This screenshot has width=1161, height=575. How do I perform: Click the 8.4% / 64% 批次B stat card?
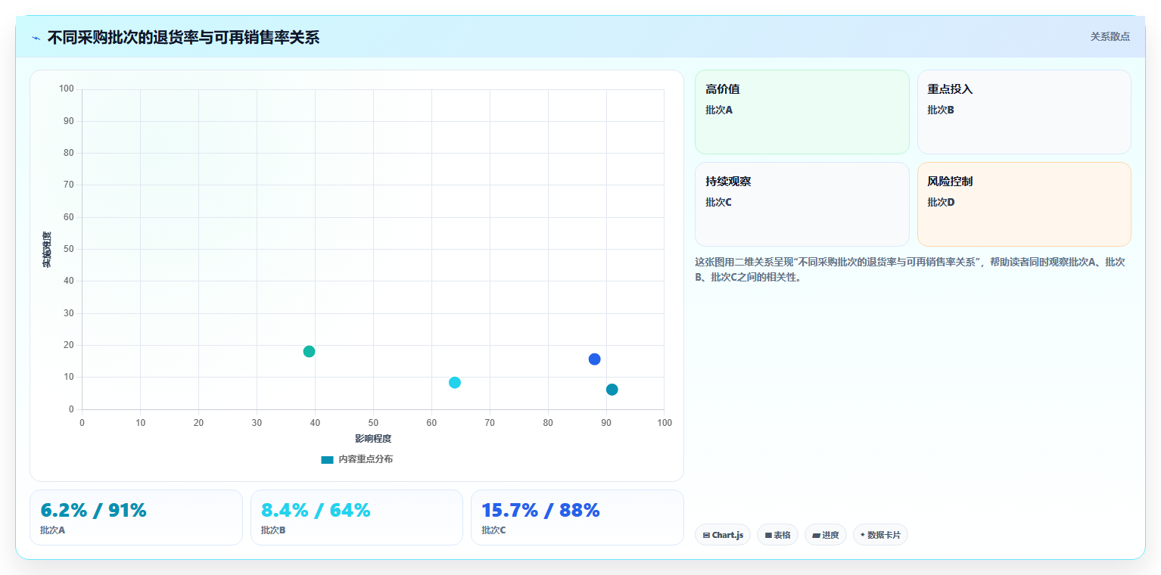tap(356, 517)
